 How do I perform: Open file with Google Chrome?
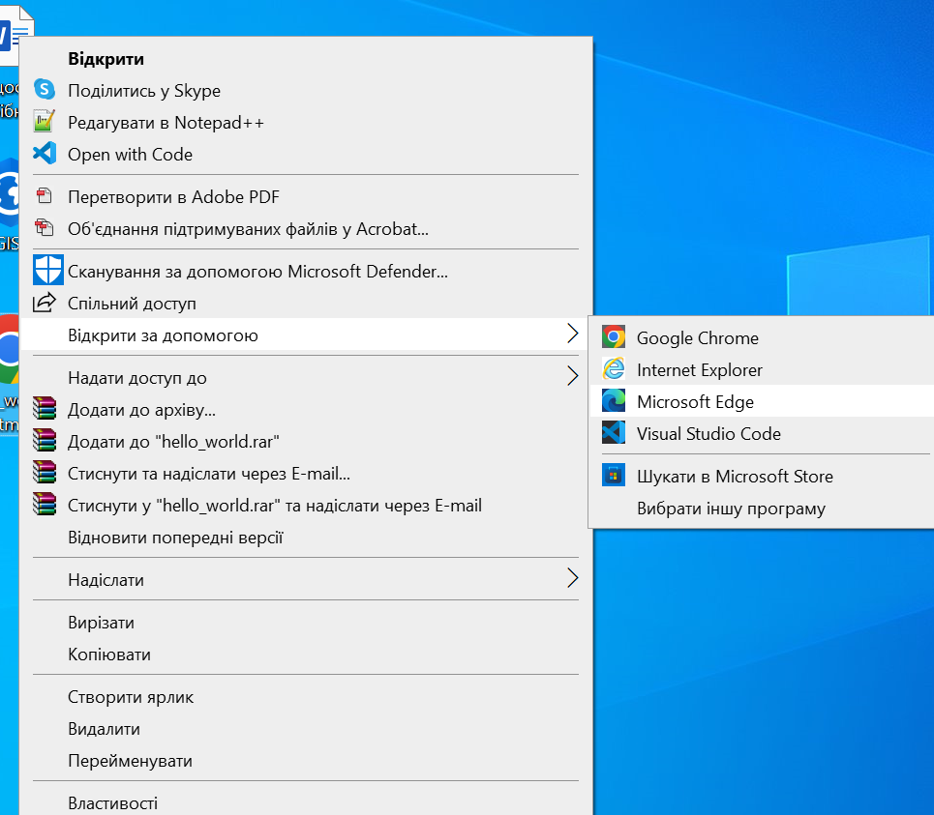coord(762,337)
